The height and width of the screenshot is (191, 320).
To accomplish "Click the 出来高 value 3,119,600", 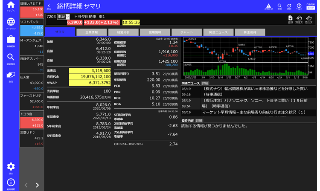I will 90,70.
